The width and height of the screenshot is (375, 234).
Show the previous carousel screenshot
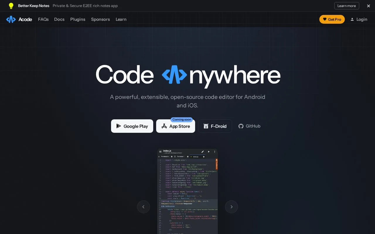144,207
